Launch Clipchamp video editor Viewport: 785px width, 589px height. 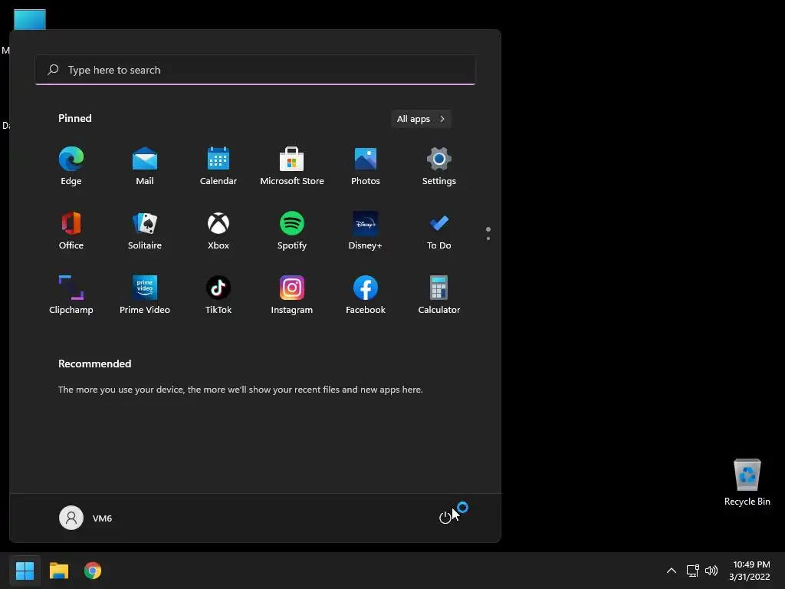71,295
